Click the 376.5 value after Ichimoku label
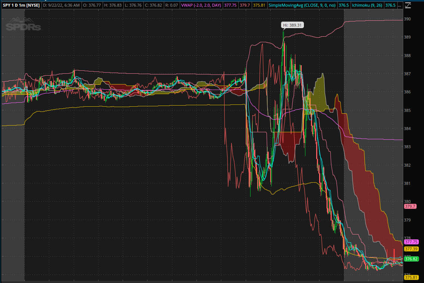Viewport: 424px width, 283px height. [390, 5]
